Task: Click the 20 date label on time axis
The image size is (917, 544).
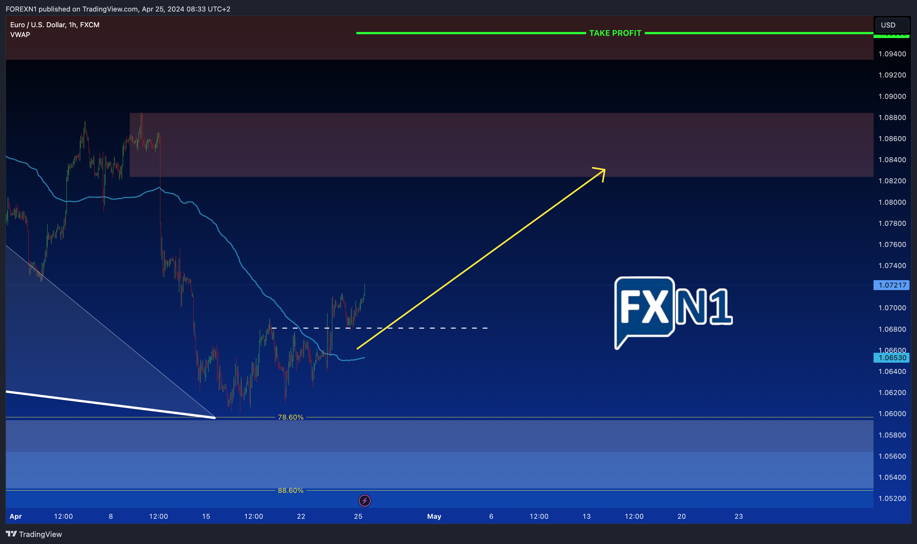Action: pos(682,516)
